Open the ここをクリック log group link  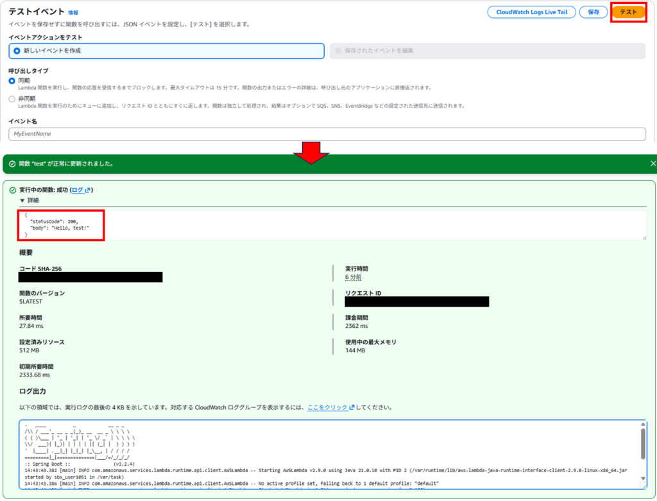[x=327, y=407]
